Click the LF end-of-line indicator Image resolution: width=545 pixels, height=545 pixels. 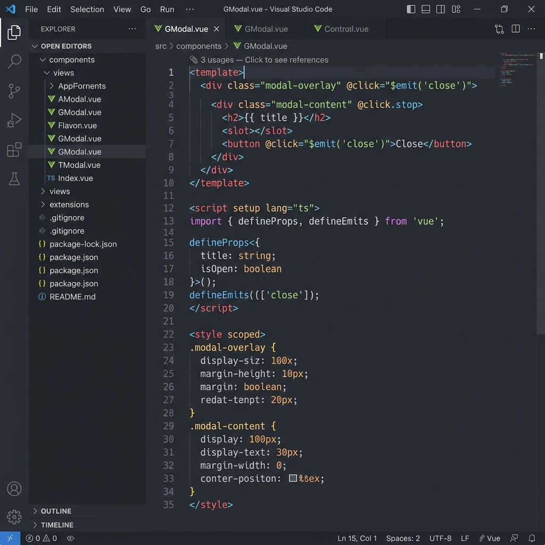465,538
